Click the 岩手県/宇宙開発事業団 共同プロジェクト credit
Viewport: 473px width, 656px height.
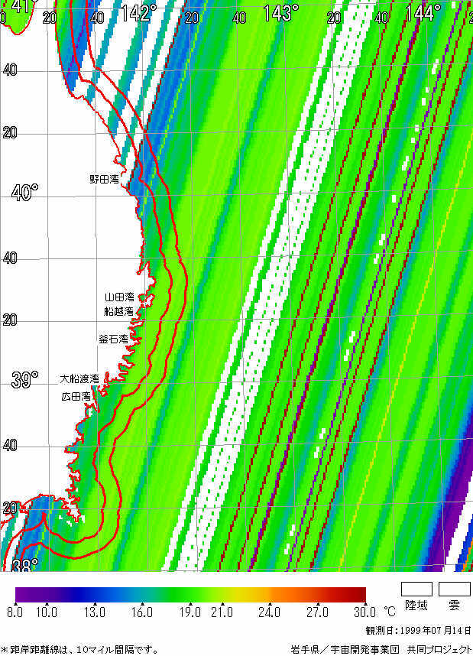coord(381,650)
